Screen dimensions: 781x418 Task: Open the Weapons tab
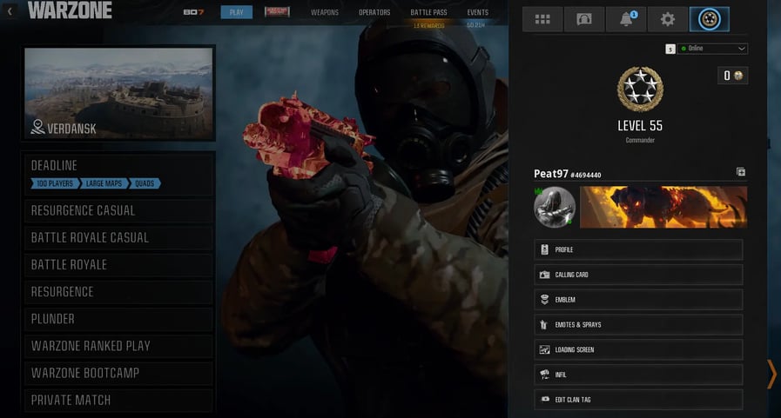(325, 12)
